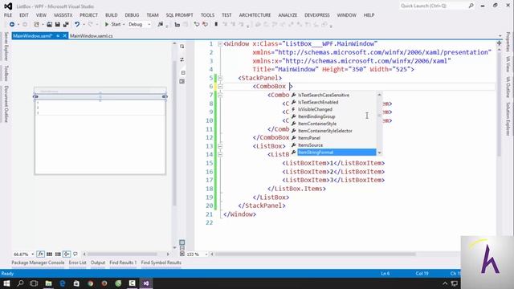Close the MainWindow.xaml tab
The width and height of the screenshot is (514, 289).
pos(64,36)
